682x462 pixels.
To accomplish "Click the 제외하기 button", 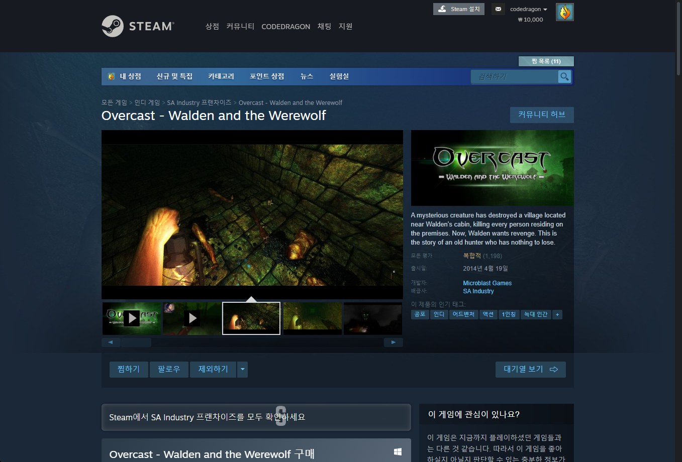I will [213, 370].
